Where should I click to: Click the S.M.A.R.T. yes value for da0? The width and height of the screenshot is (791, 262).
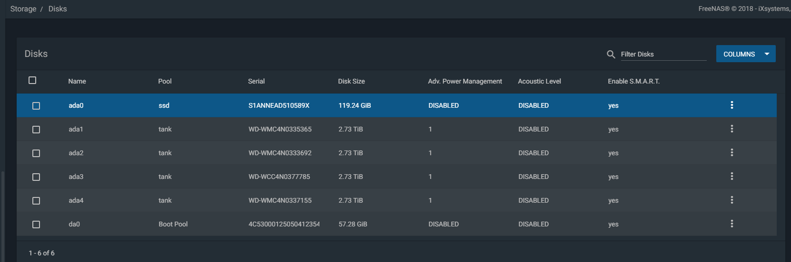click(x=613, y=224)
